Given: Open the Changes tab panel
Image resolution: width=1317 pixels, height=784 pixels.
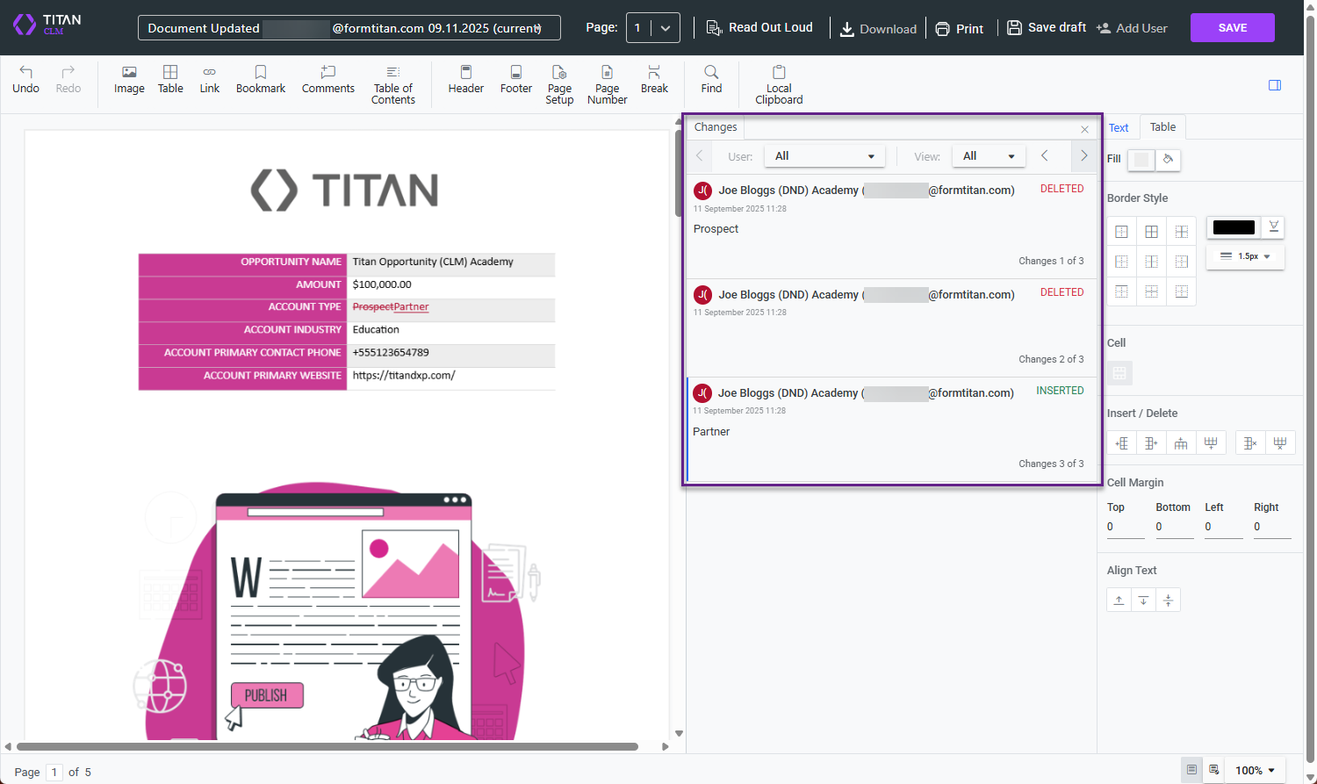Looking at the screenshot, I should click(x=715, y=126).
